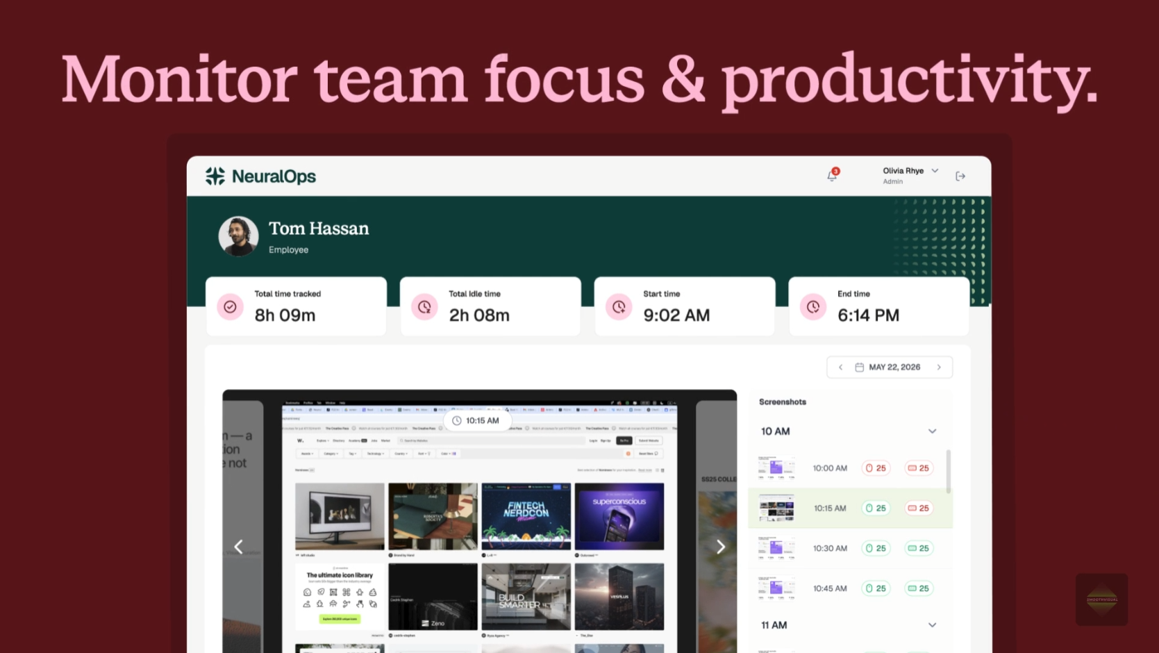1159x653 pixels.
Task: Click the 10 AM group label
Action: pyautogui.click(x=776, y=431)
